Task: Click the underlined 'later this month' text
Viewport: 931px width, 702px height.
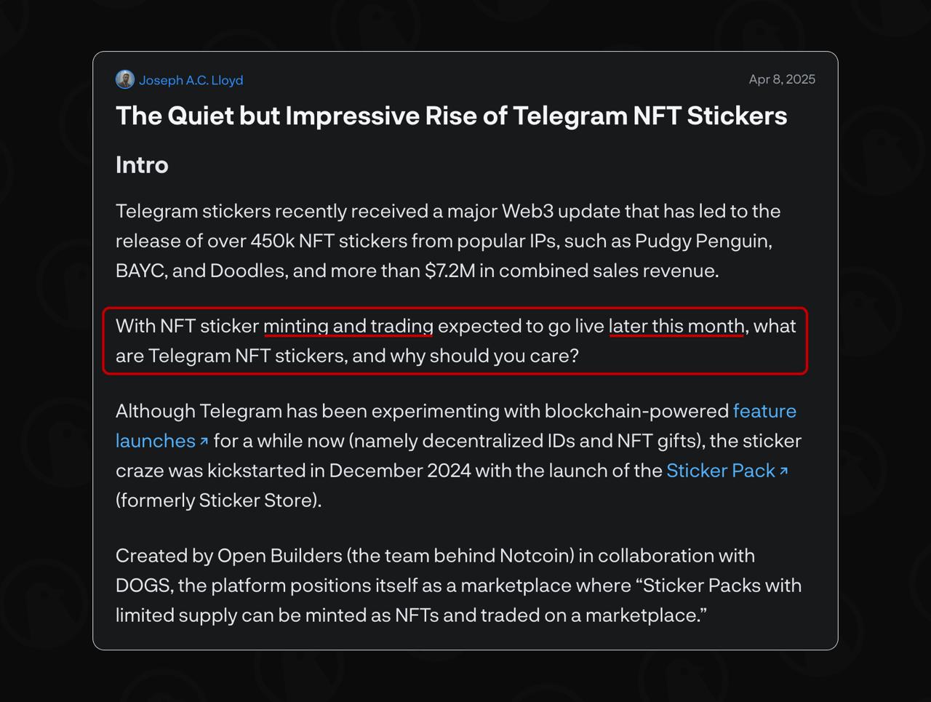Action: [x=676, y=326]
